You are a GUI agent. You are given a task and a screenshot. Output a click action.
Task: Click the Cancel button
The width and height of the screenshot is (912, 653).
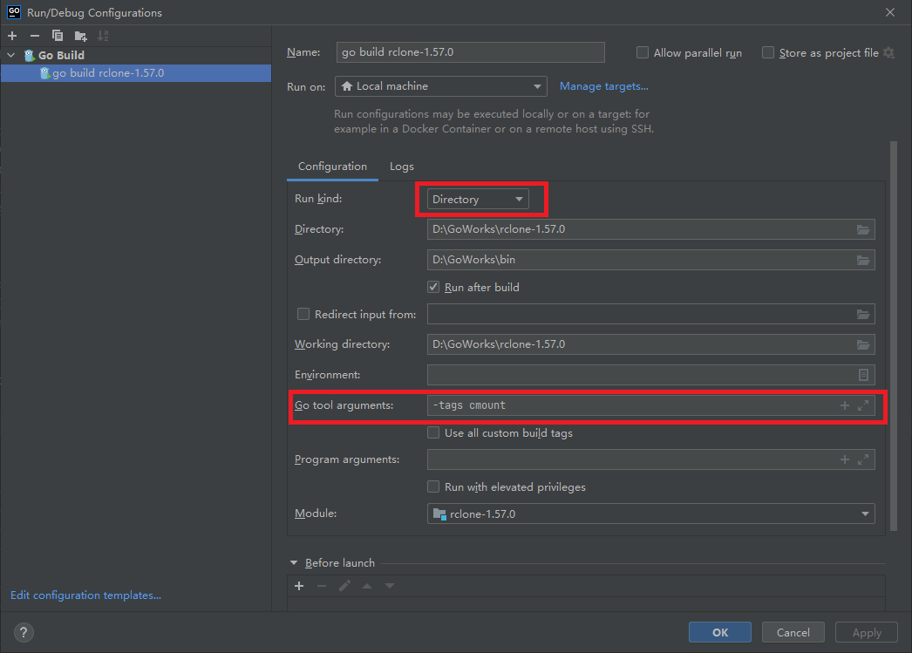pyautogui.click(x=793, y=632)
